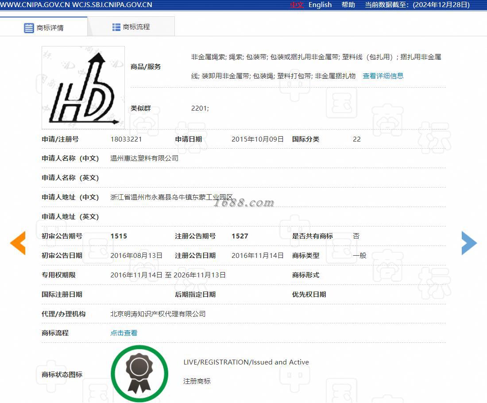487x403 pixels.
Task: Open 查看详细信息 for goods and services
Action: pyautogui.click(x=383, y=76)
